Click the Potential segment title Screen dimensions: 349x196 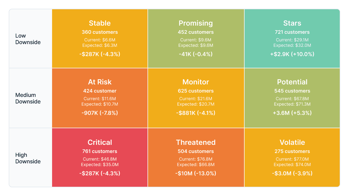pos(292,82)
